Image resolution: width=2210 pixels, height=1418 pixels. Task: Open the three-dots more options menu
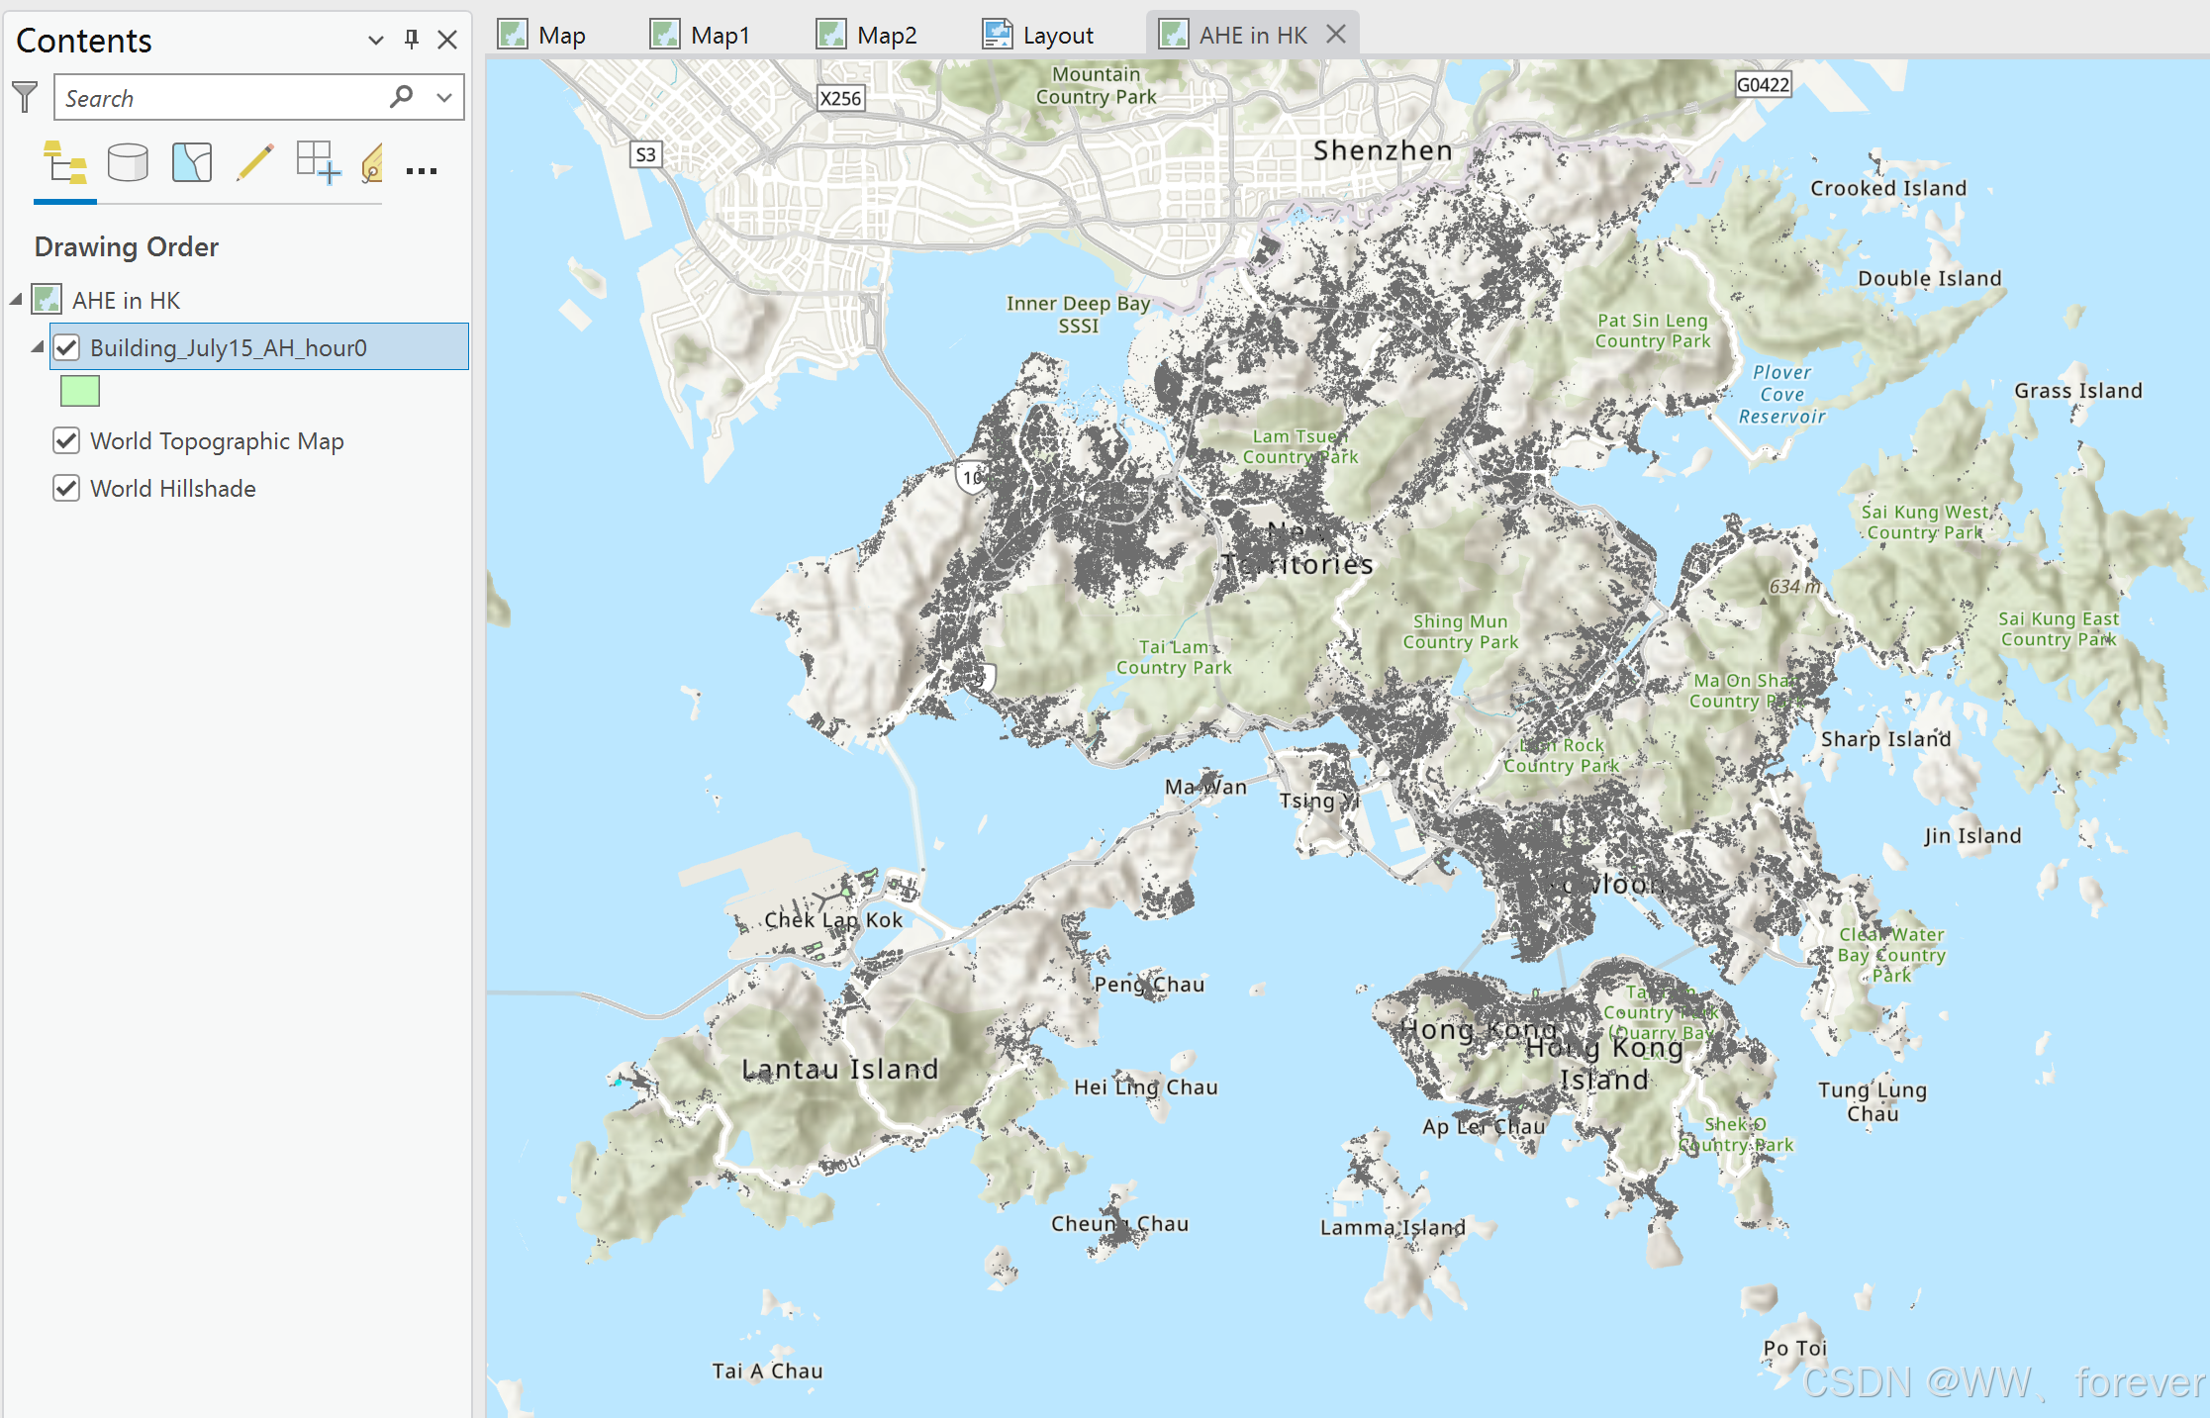[422, 171]
